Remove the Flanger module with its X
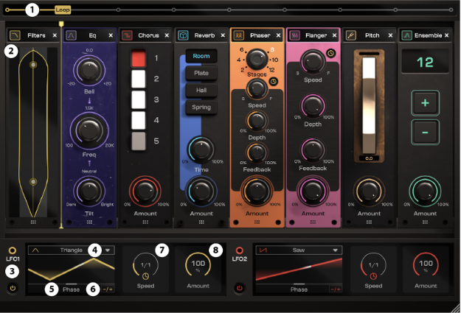The width and height of the screenshot is (461, 313). (x=334, y=35)
